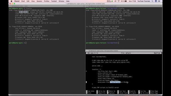Click the 'location / {' line
The width and height of the screenshot is (171, 96).
click(x=96, y=69)
